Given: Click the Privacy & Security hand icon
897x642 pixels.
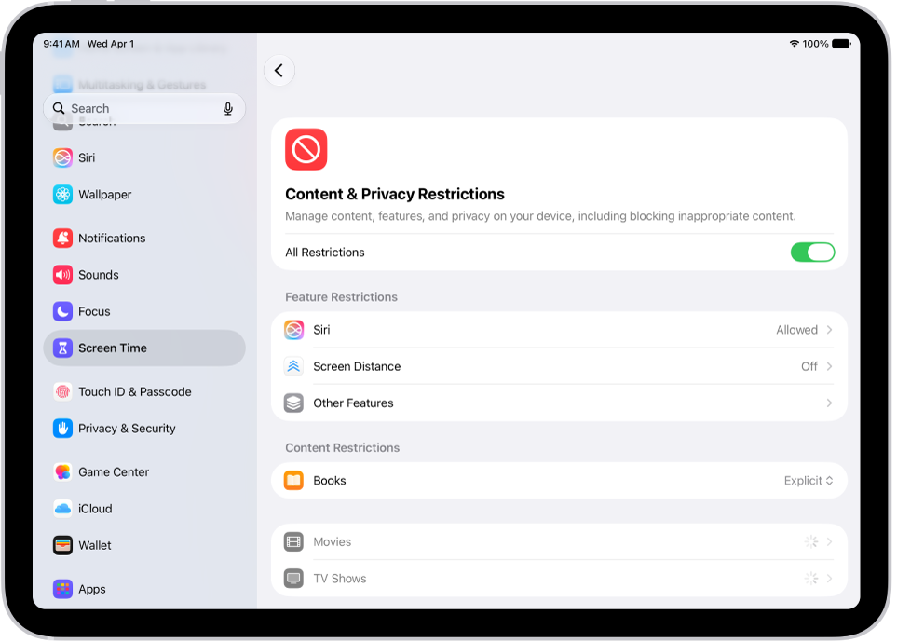Looking at the screenshot, I should (63, 429).
